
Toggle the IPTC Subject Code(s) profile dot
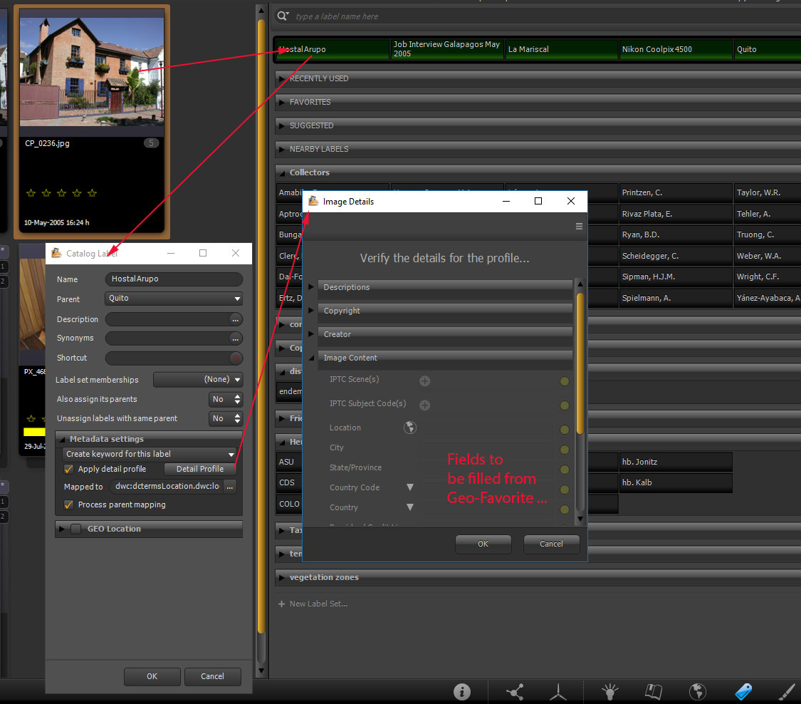tap(565, 405)
